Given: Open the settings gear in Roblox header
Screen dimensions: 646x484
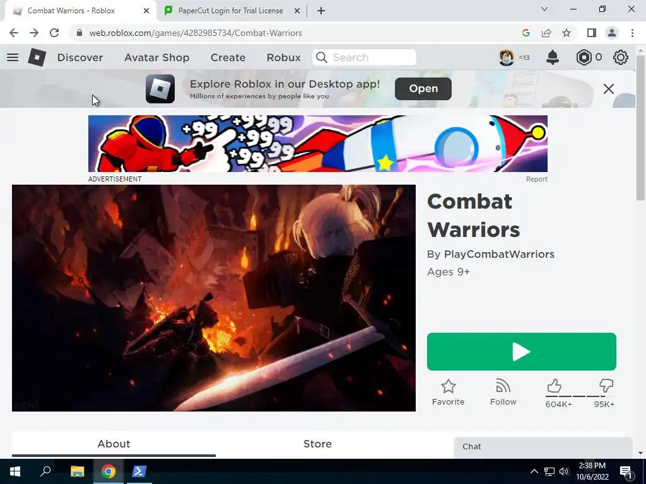Looking at the screenshot, I should [621, 57].
